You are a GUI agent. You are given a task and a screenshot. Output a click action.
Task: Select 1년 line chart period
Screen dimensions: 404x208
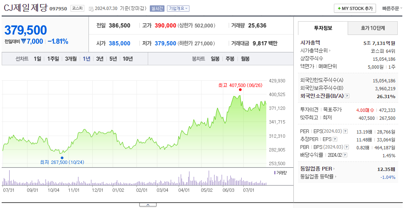coord(86,59)
